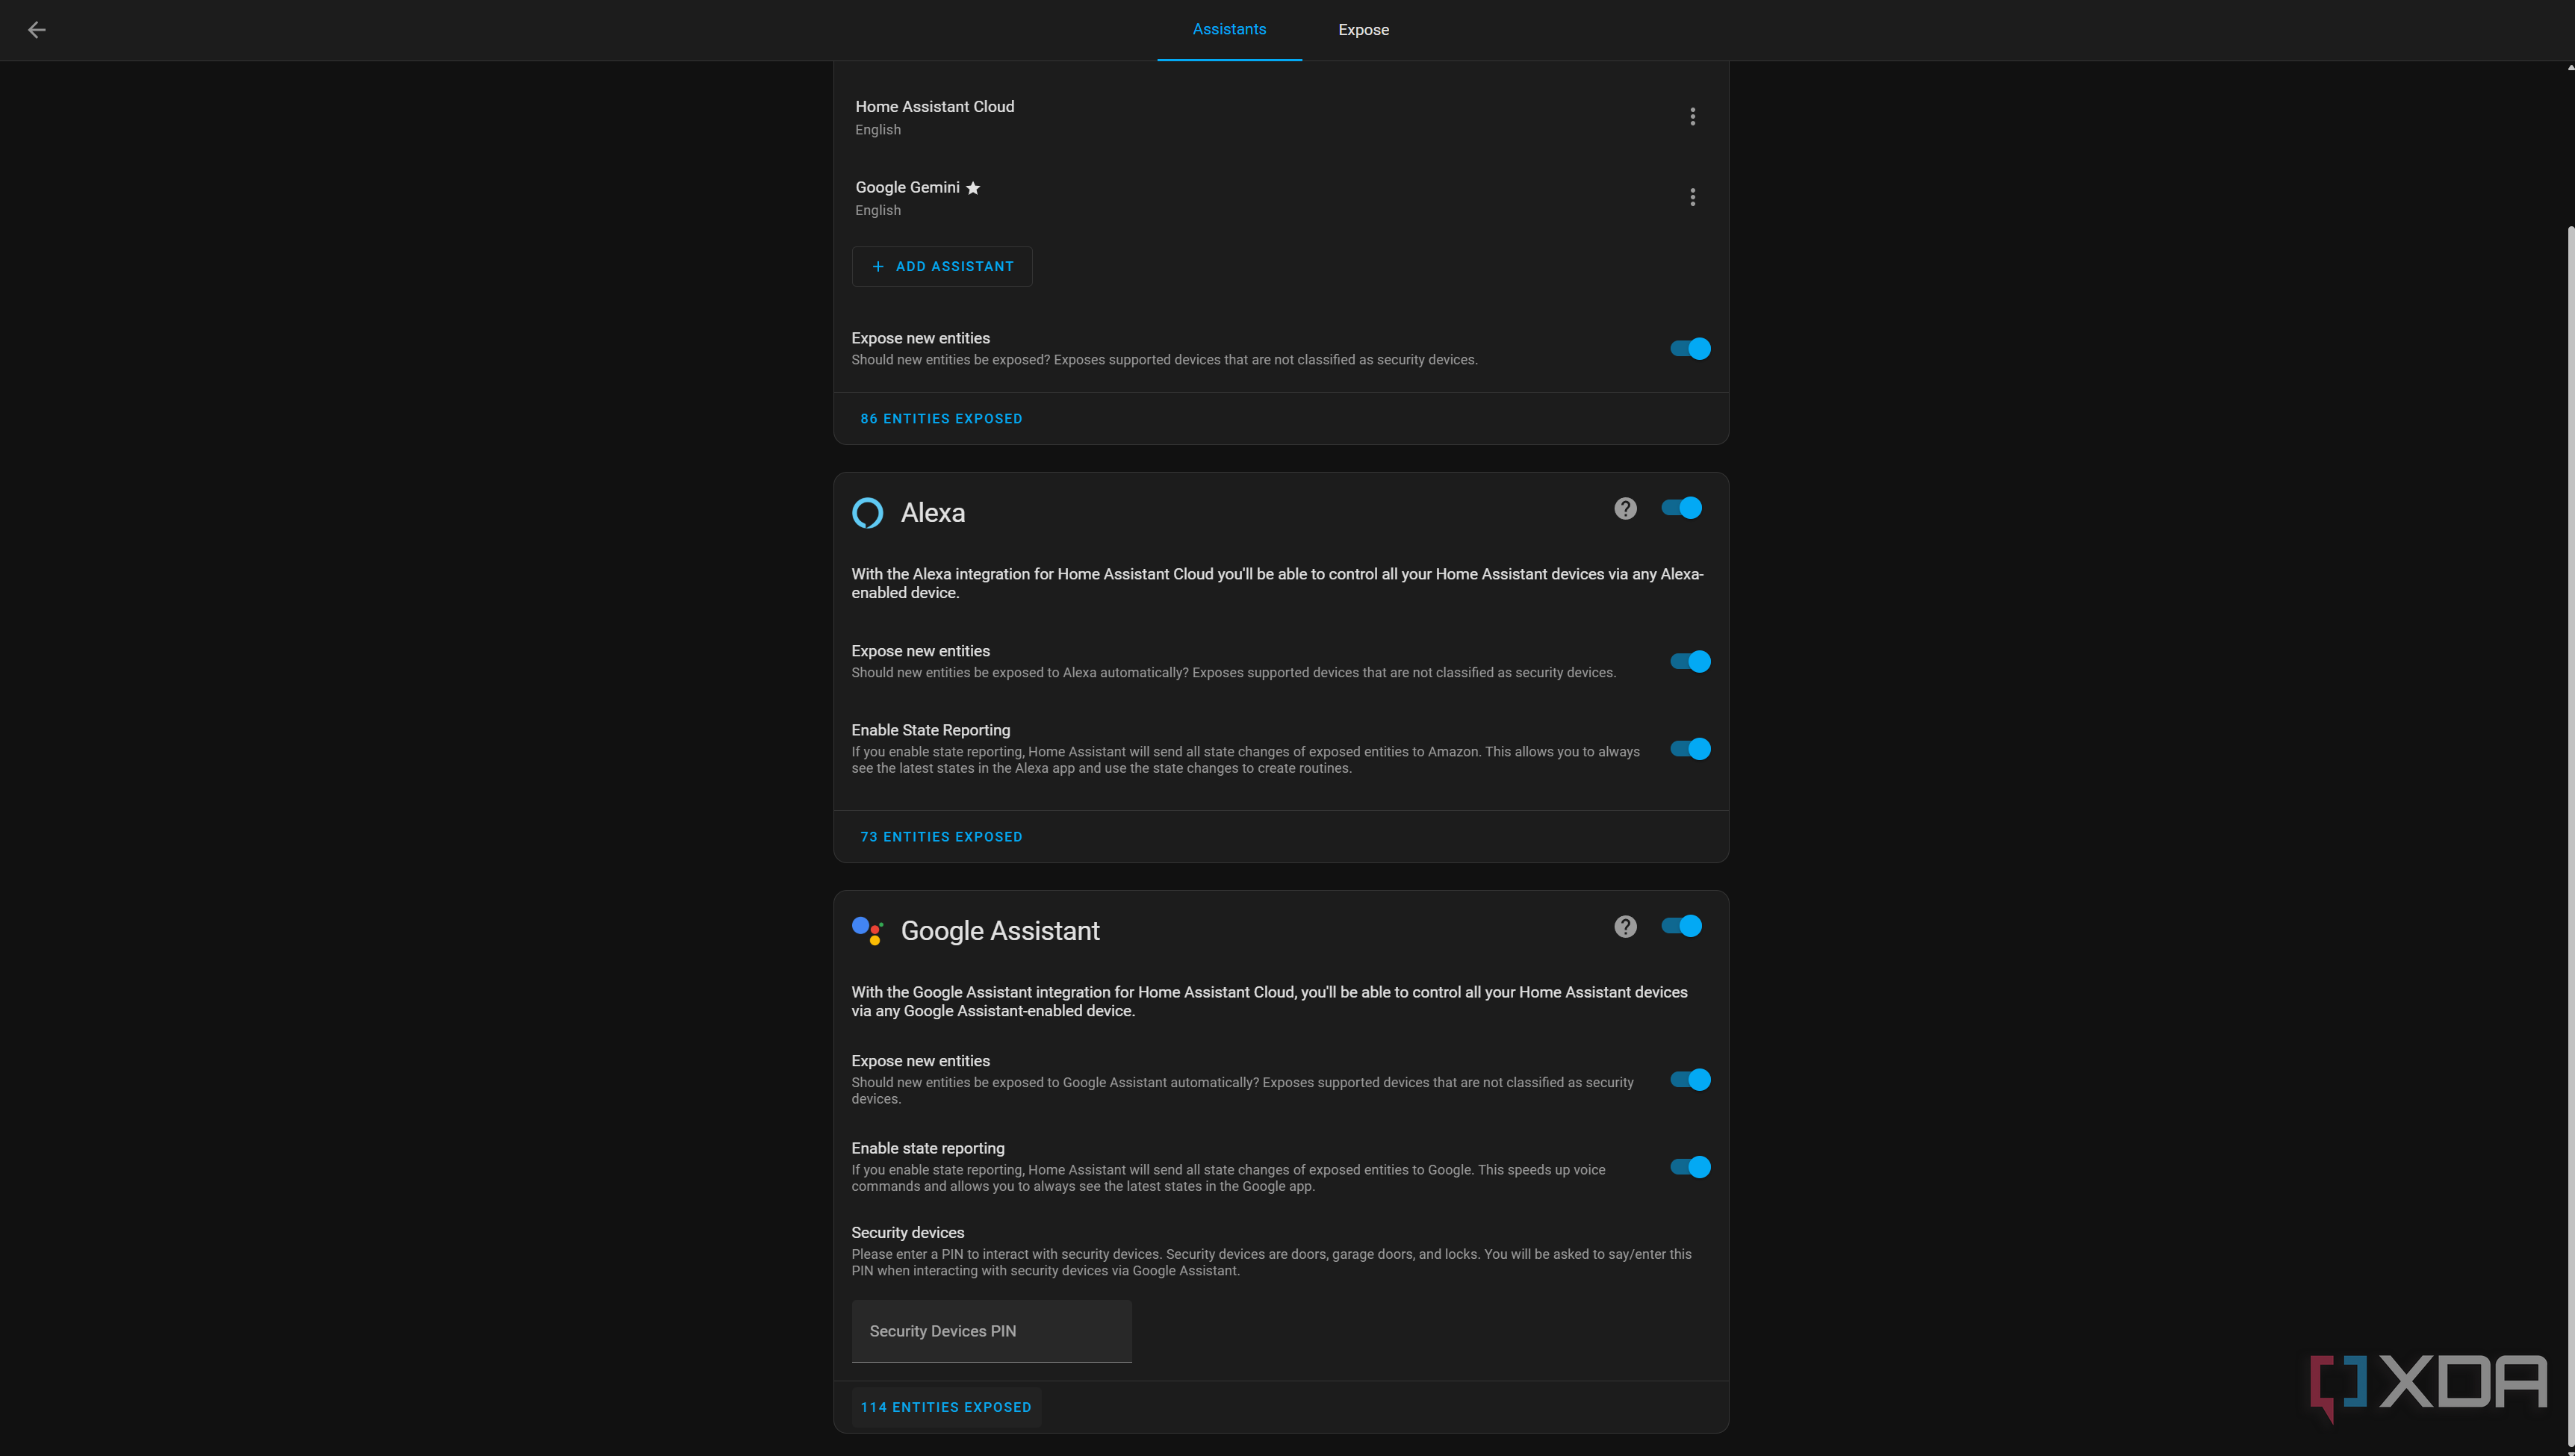This screenshot has height=1456, width=2575.
Task: Turn off Google Assistant state reporting
Action: click(x=1690, y=1167)
